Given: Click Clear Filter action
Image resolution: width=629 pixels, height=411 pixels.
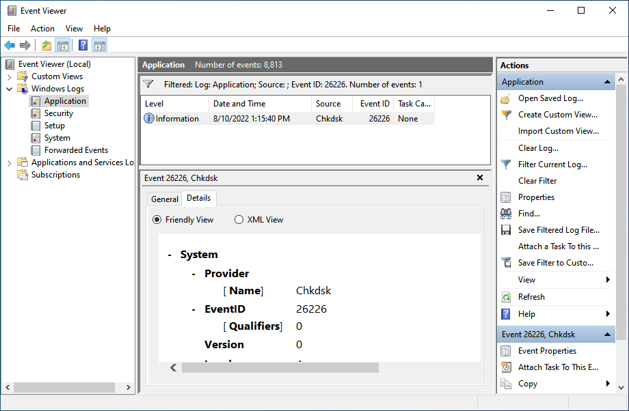Looking at the screenshot, I should click(x=537, y=181).
